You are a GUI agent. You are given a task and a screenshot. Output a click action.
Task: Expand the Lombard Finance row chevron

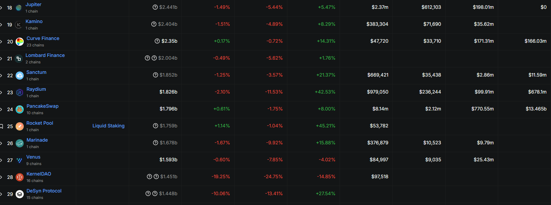[x=1, y=59]
